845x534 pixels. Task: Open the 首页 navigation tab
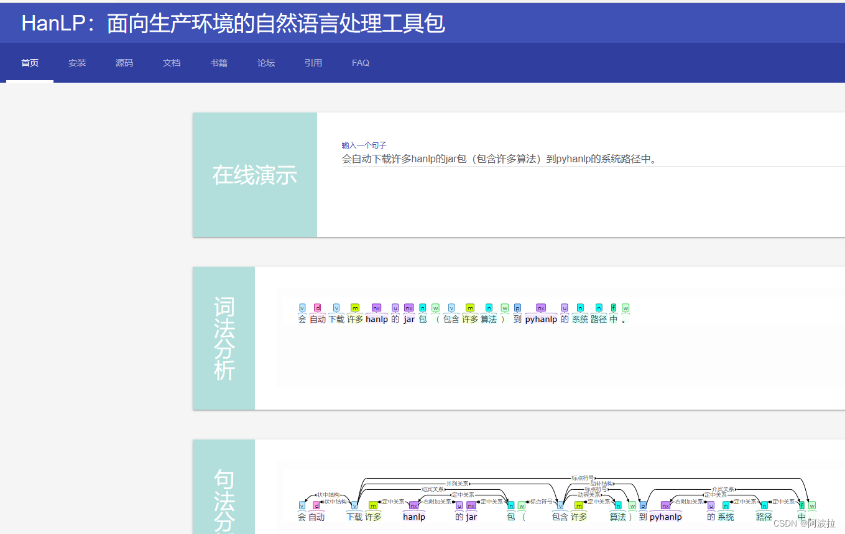pyautogui.click(x=30, y=63)
